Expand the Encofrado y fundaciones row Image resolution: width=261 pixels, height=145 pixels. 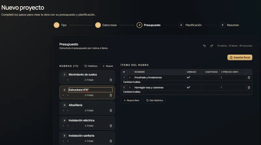[x=130, y=78]
